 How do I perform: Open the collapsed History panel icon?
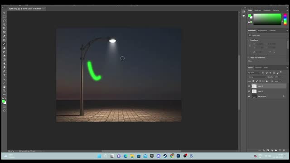point(244,12)
